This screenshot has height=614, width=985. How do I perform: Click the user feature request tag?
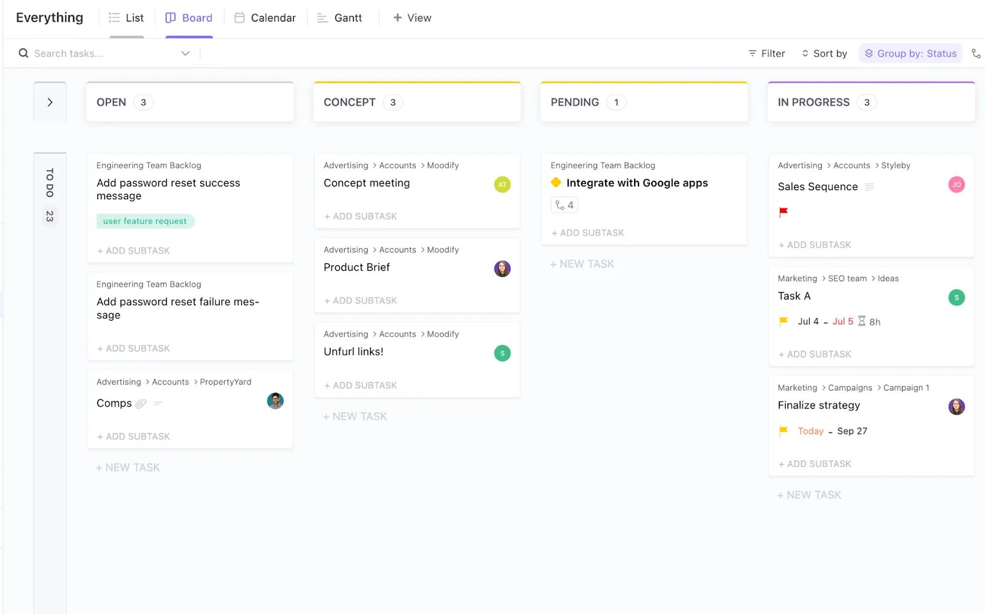click(x=145, y=221)
